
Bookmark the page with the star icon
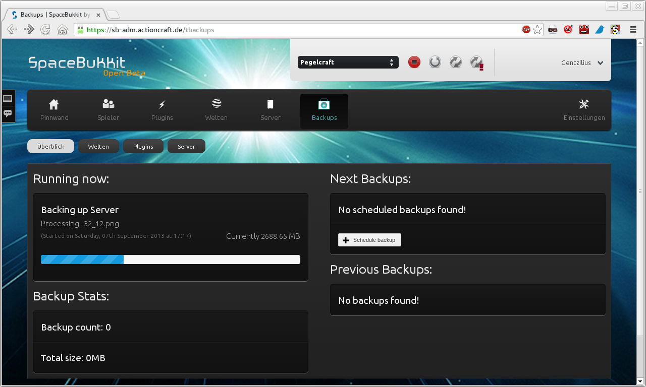[x=537, y=30]
